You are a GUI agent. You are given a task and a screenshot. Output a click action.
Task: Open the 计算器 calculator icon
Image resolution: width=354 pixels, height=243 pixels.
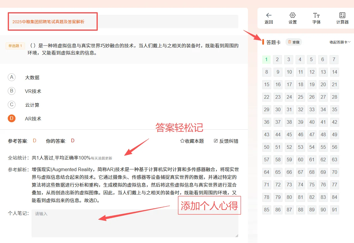(342, 15)
